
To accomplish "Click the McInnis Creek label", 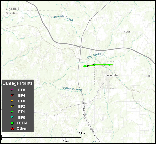I will coord(64,18).
